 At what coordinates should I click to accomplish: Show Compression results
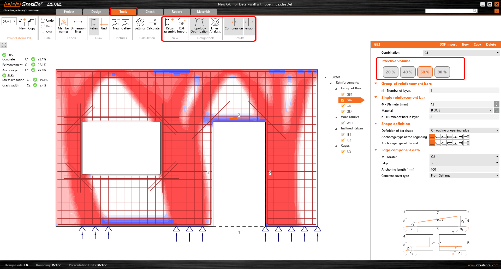pos(234,25)
